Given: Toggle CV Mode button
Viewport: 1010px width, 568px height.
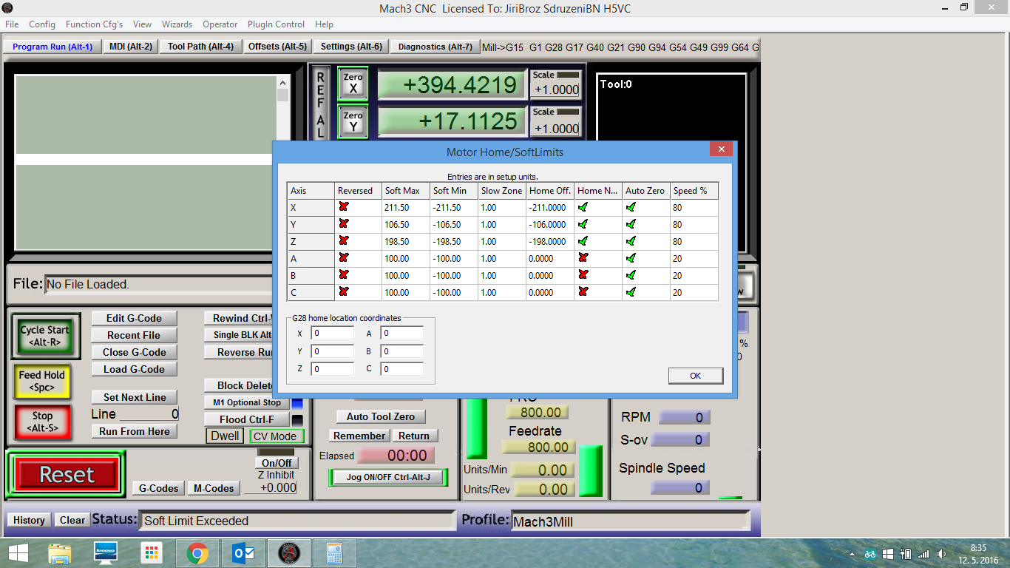Looking at the screenshot, I should [275, 436].
